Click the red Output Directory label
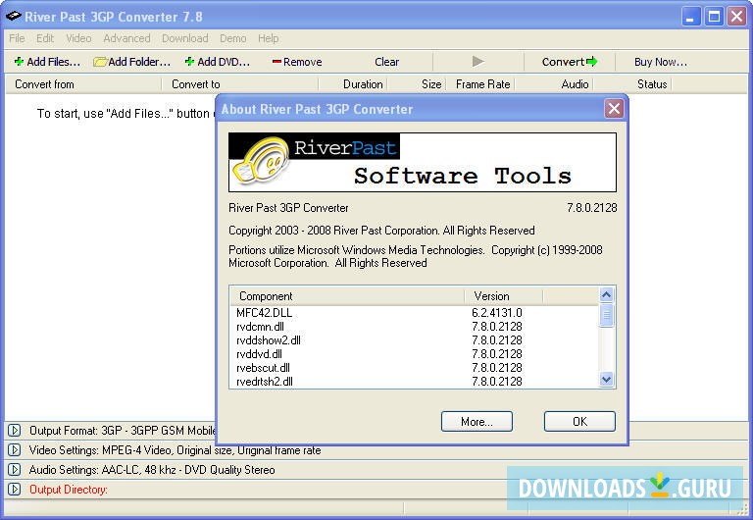 (69, 490)
